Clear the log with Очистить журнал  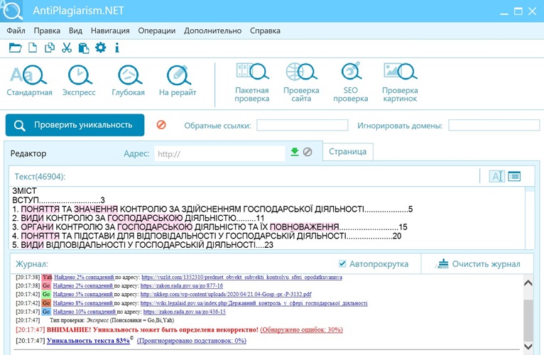[478, 264]
